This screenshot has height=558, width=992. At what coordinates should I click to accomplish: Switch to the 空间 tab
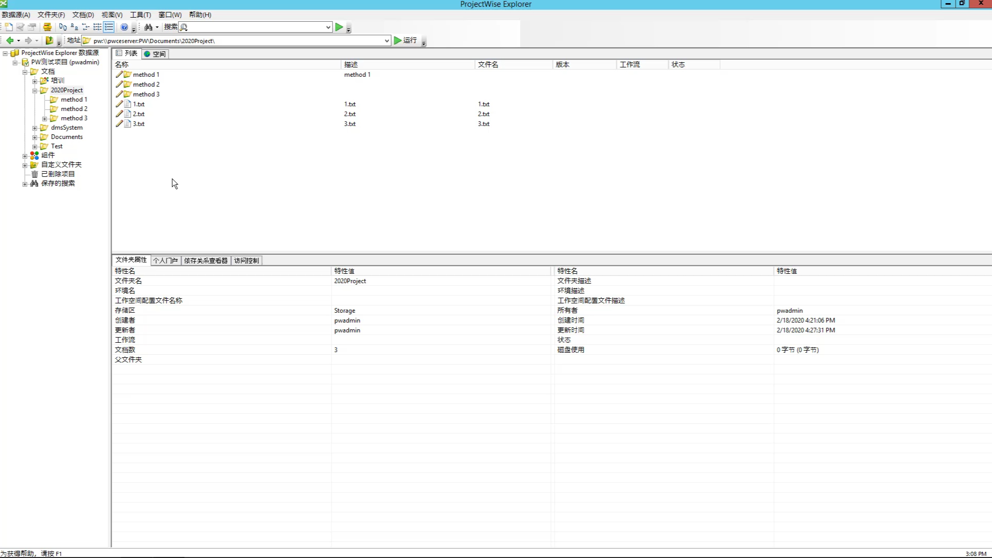[x=155, y=54]
